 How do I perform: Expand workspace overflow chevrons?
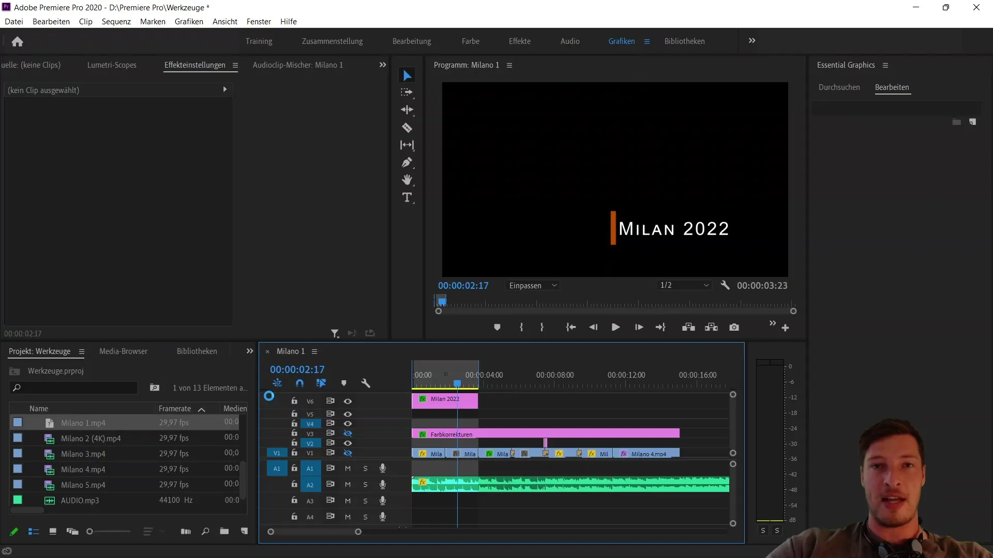[x=752, y=41]
